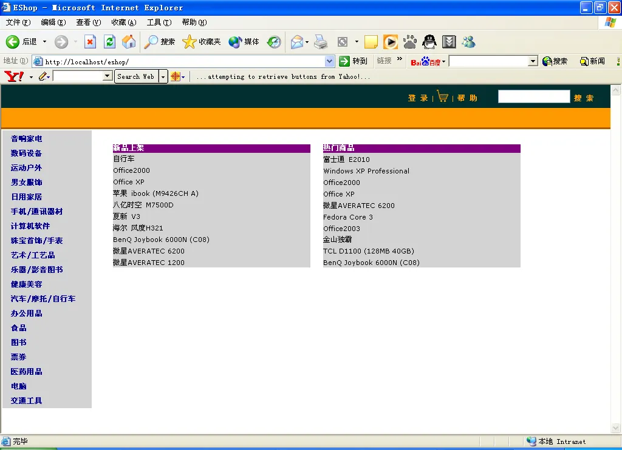The width and height of the screenshot is (622, 450).
Task: Open the Baidu search box dropdown
Action: point(533,61)
